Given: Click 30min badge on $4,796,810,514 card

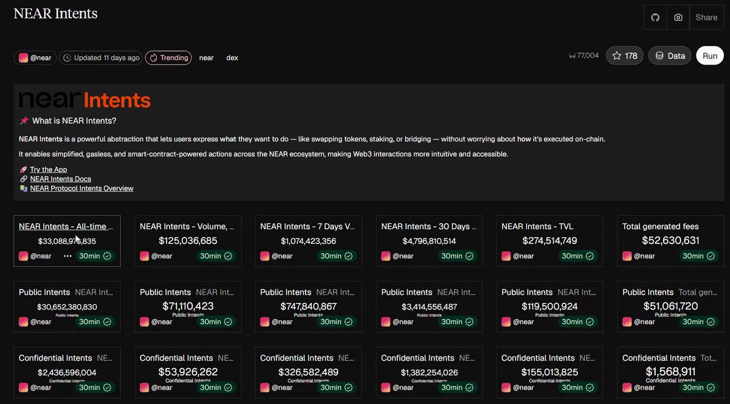Looking at the screenshot, I should [457, 256].
